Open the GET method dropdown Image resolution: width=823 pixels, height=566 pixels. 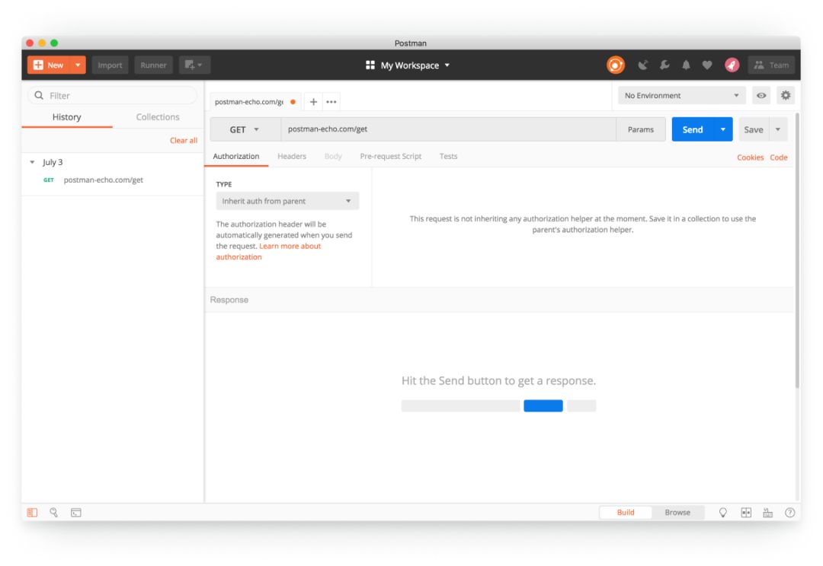coord(245,129)
